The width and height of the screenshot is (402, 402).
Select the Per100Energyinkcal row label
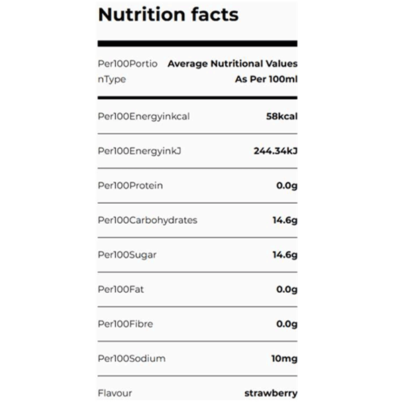click(x=143, y=117)
